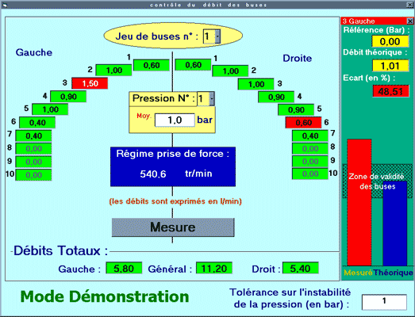This screenshot has width=415, height=317.
Task: Select red Droite nozzle 6 value 0,60
Action: click(x=304, y=123)
